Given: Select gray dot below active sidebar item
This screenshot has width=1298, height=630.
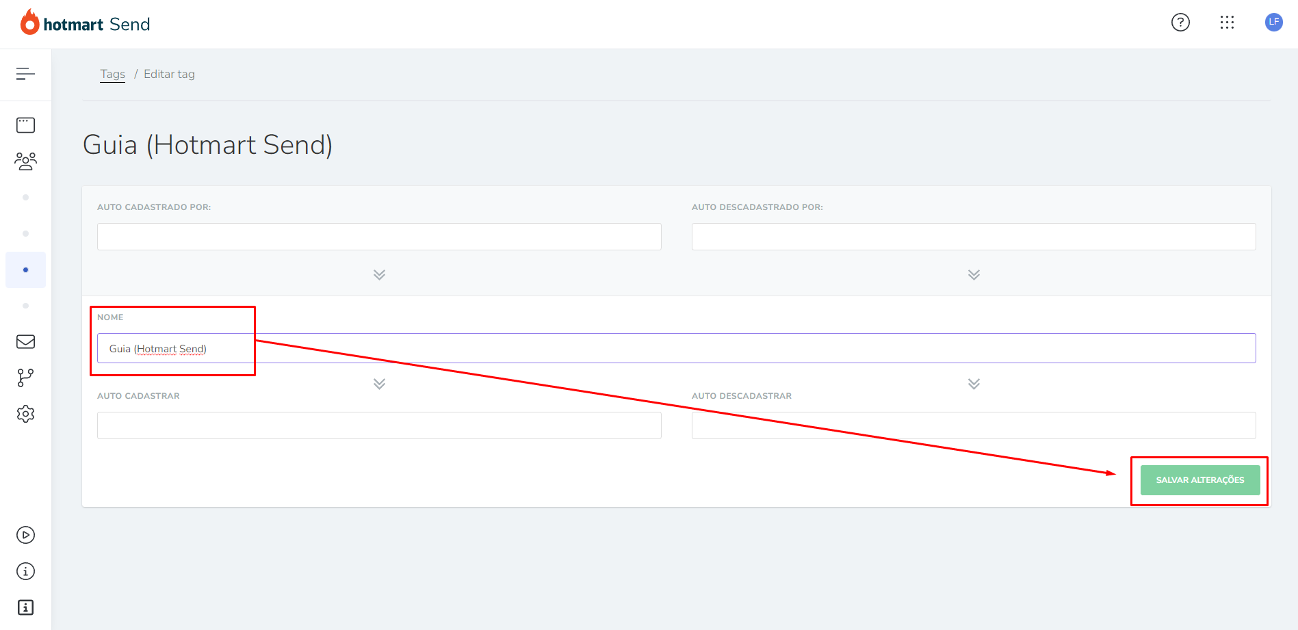Looking at the screenshot, I should [25, 306].
